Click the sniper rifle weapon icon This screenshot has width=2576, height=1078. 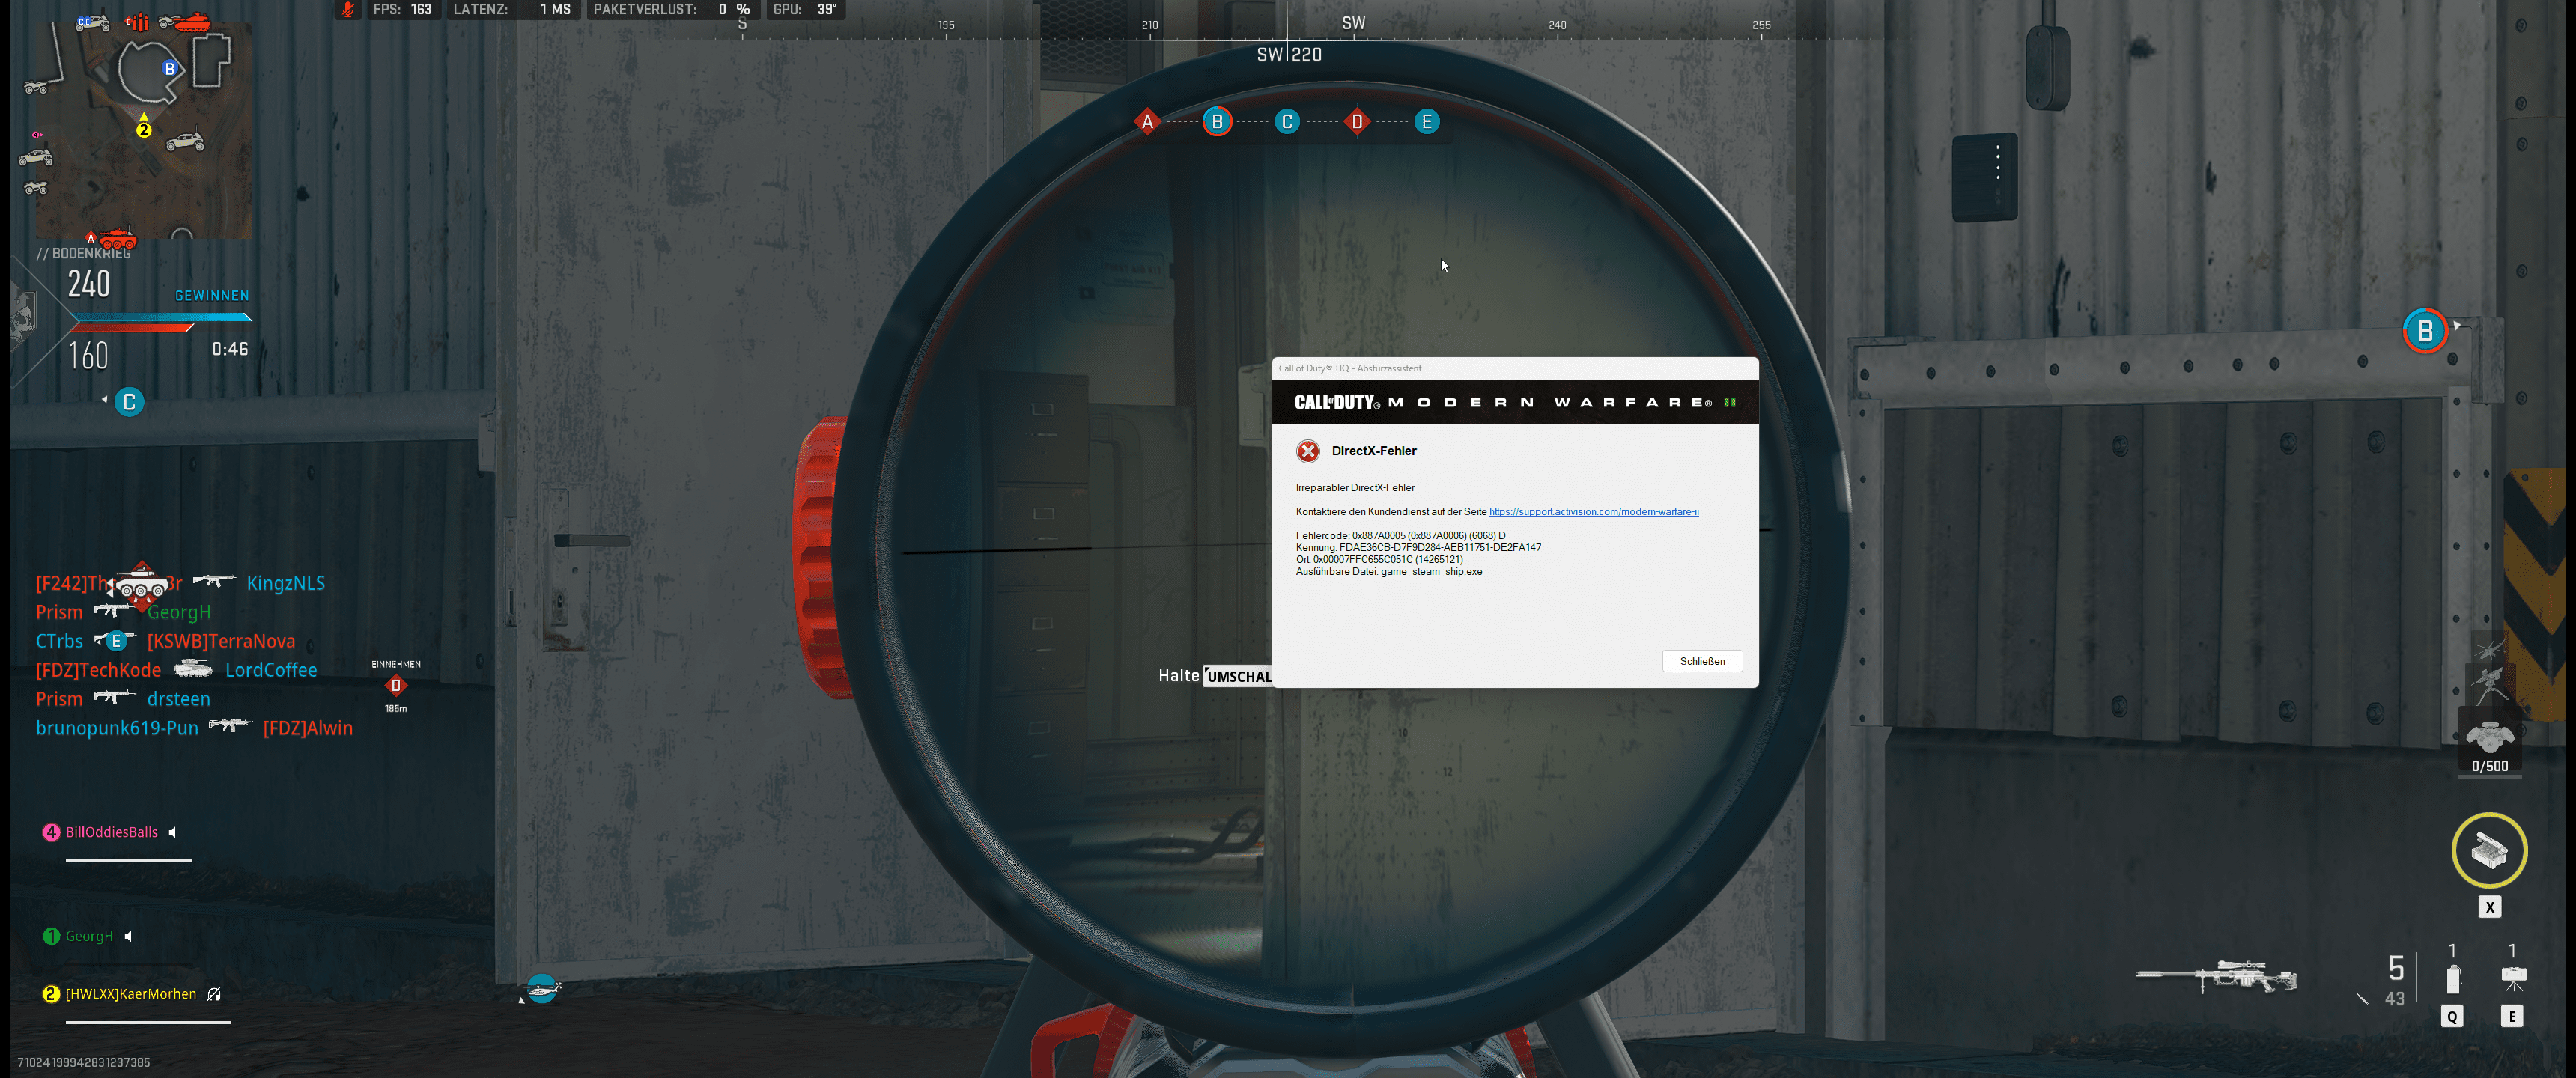pyautogui.click(x=2216, y=976)
